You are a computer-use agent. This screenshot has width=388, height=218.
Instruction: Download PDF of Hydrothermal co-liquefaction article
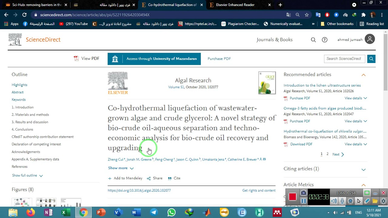tap(298, 144)
